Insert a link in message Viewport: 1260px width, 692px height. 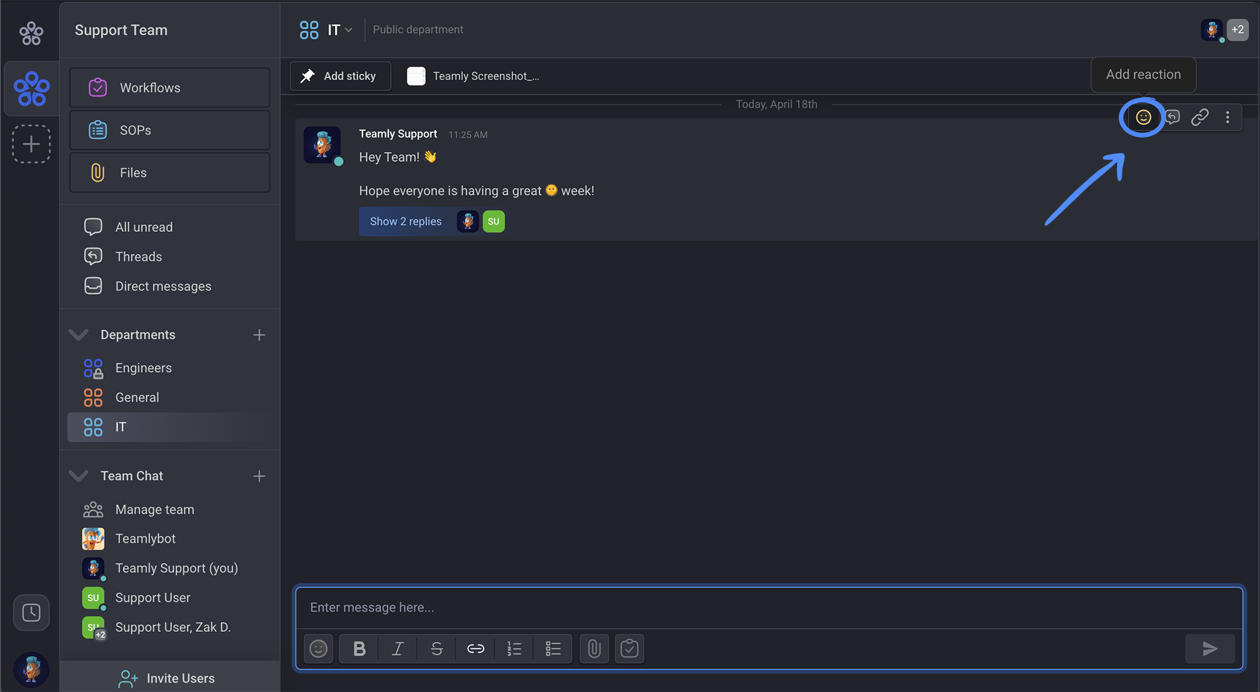click(x=476, y=648)
